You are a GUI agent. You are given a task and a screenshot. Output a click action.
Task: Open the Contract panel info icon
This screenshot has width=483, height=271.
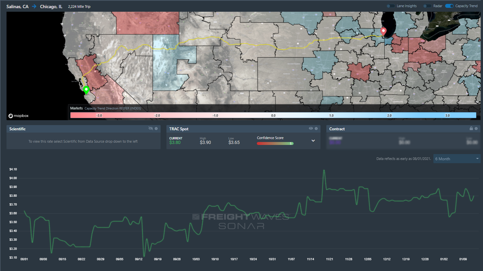[x=476, y=129]
